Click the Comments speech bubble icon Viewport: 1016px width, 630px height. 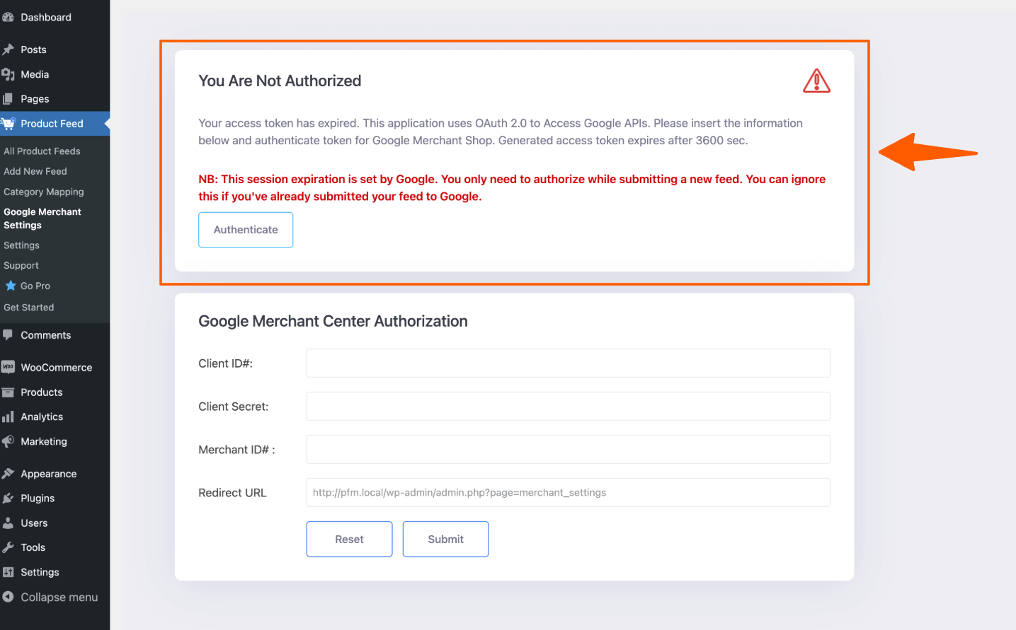point(8,335)
